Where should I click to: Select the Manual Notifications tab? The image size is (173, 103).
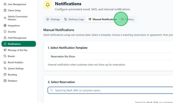click(x=103, y=19)
